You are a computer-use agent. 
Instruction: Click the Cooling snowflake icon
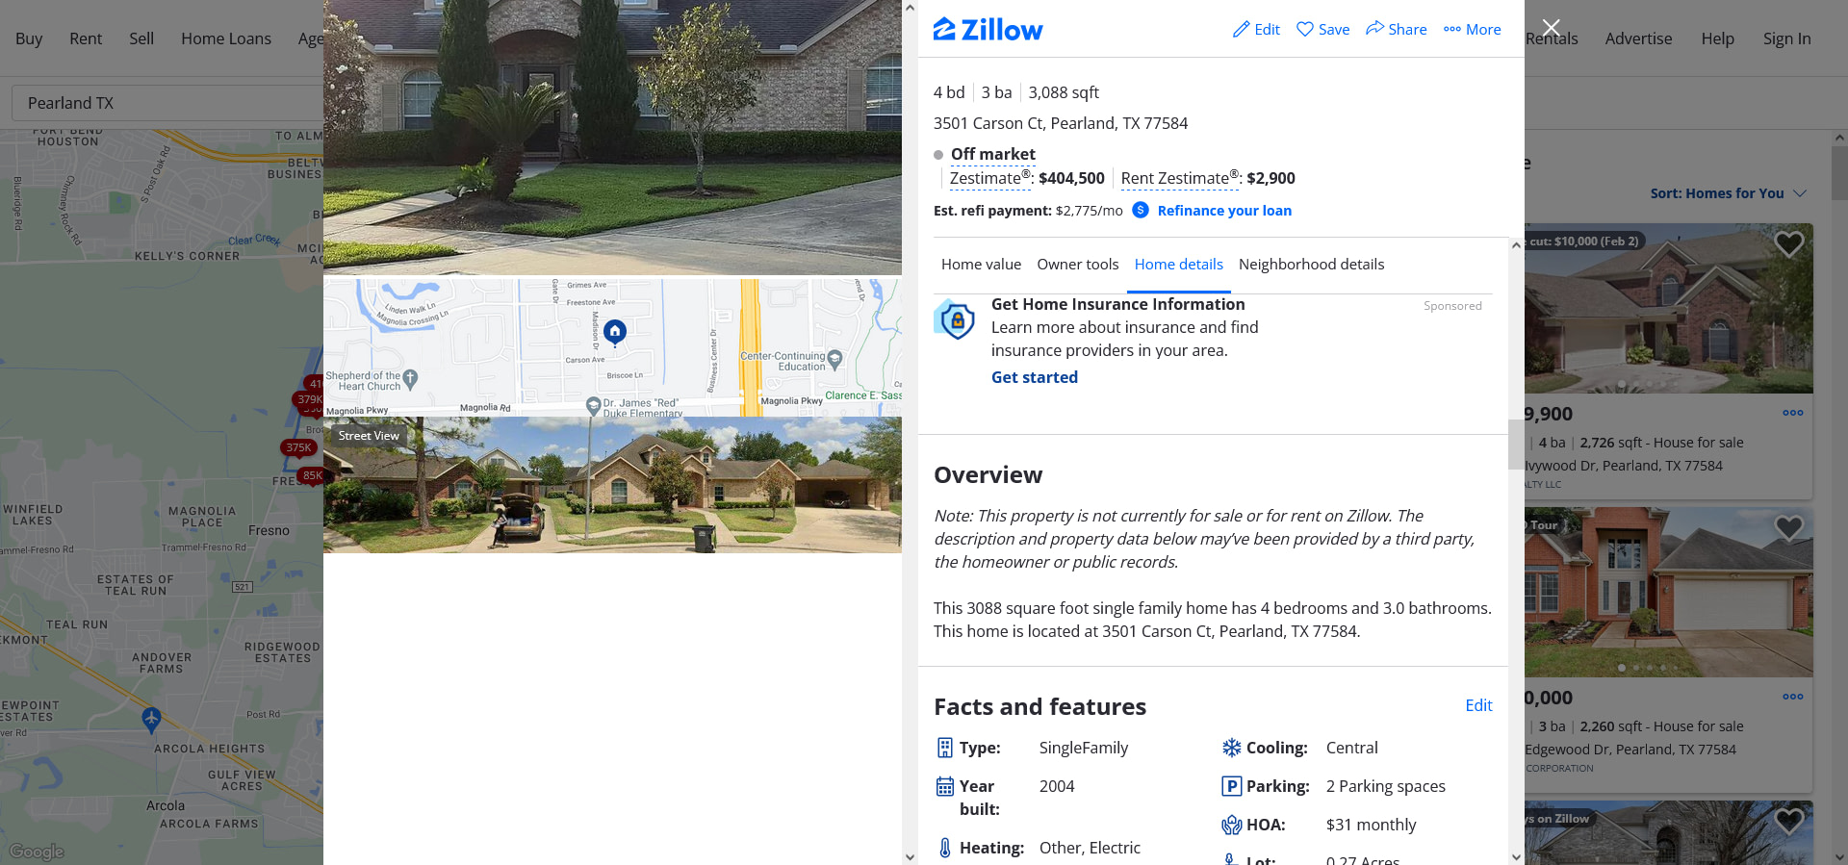[1231, 748]
